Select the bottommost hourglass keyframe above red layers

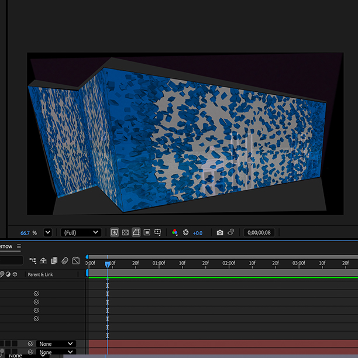point(108,336)
